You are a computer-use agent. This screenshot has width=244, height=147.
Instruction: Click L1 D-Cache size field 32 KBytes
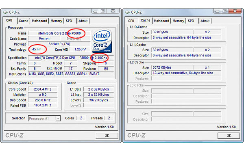tap(172, 32)
